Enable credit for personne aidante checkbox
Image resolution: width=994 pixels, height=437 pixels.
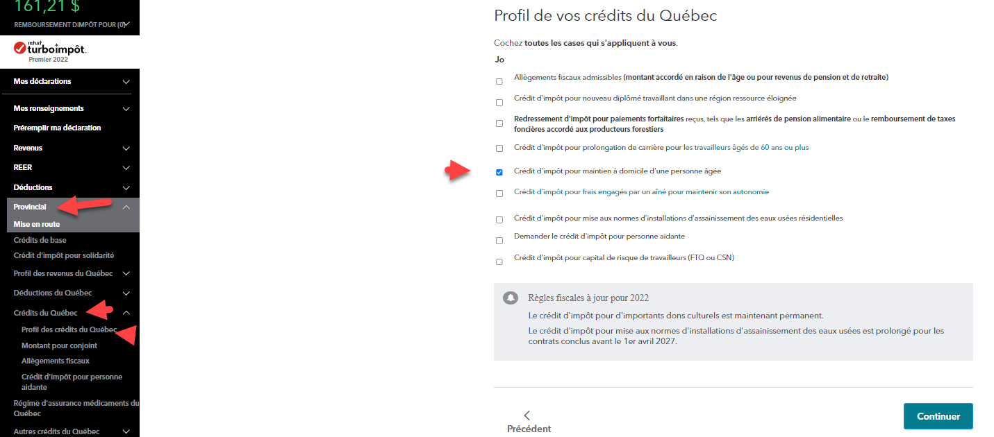click(x=499, y=241)
